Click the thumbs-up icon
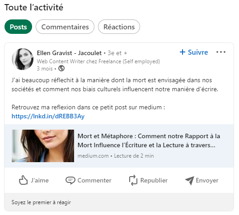Image resolution: width=239 pixels, height=215 pixels. point(23,180)
